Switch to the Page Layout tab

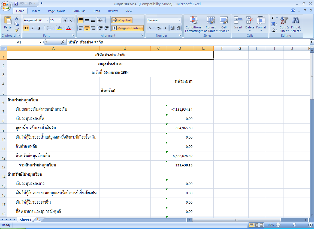point(56,11)
